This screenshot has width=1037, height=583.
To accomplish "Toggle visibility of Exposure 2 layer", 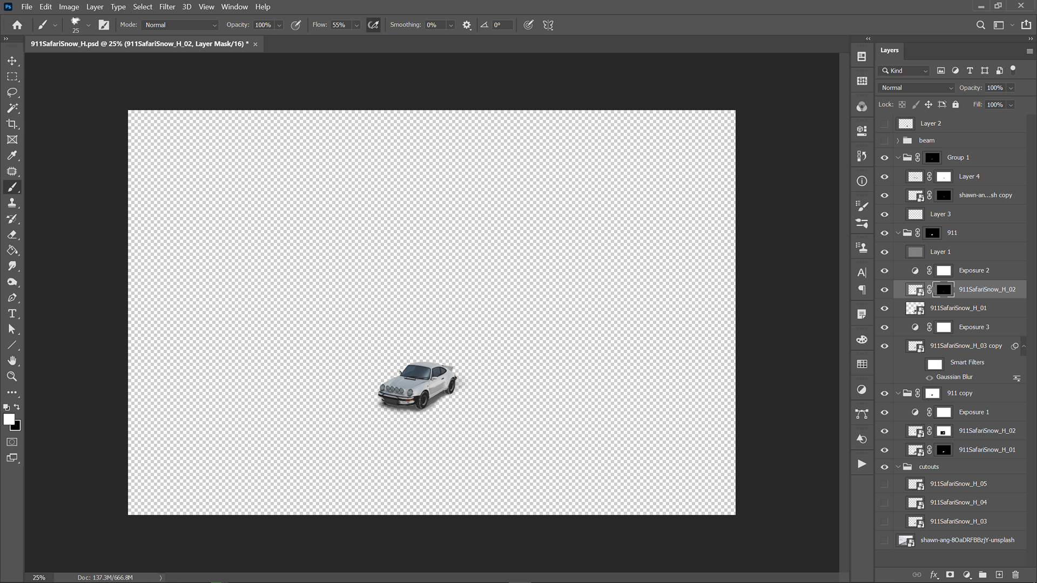I will (x=884, y=270).
